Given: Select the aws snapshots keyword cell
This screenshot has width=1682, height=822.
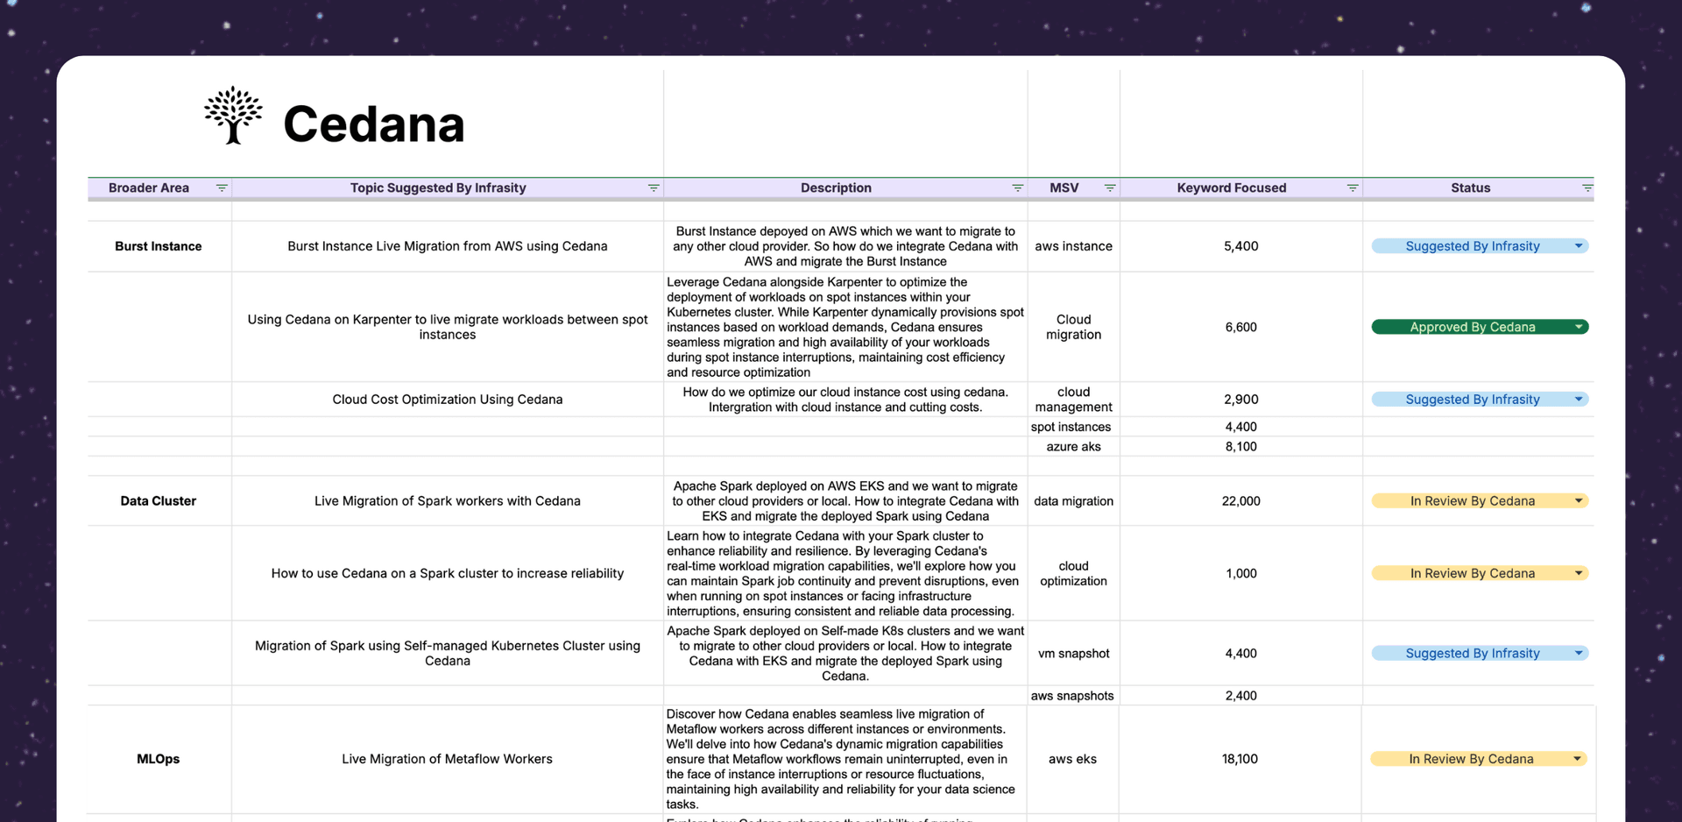Looking at the screenshot, I should pos(1072,696).
